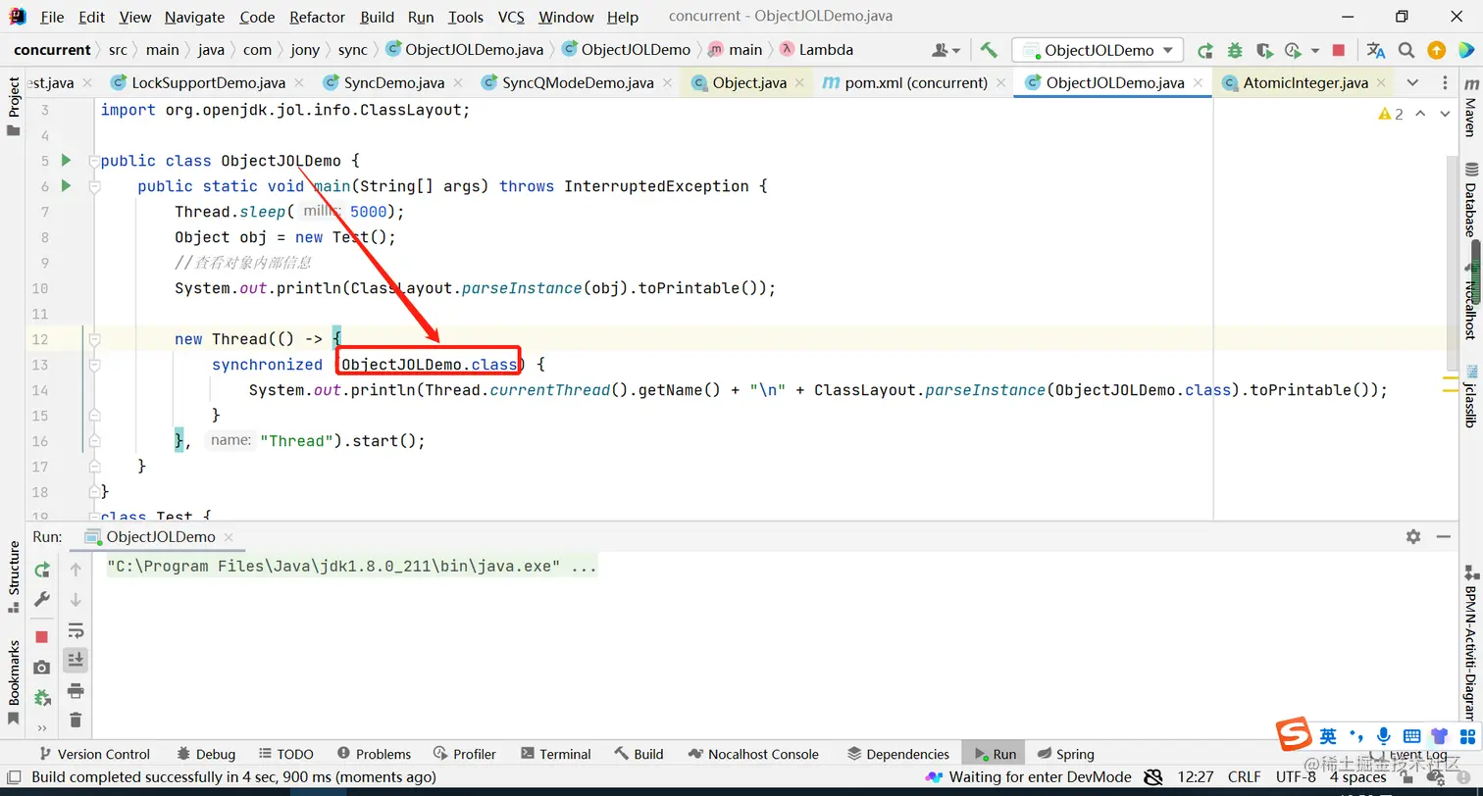The image size is (1483, 796).
Task: Open the Version Control tool window
Action: pyautogui.click(x=94, y=754)
